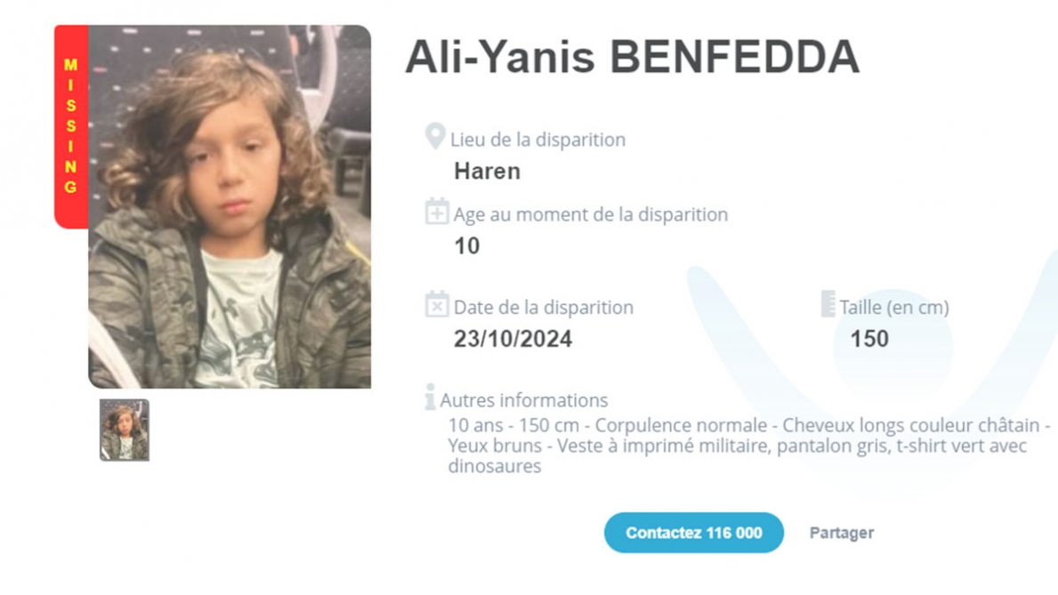Screen dimensions: 1058x595
Task: Click the location pin icon
Action: [435, 136]
